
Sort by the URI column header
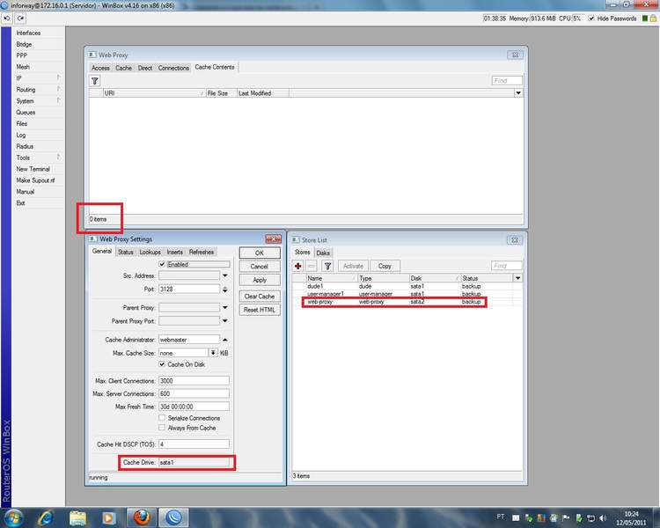155,93
